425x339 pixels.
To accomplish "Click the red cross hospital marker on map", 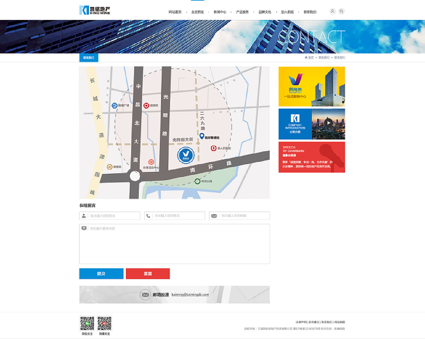I will (x=213, y=148).
